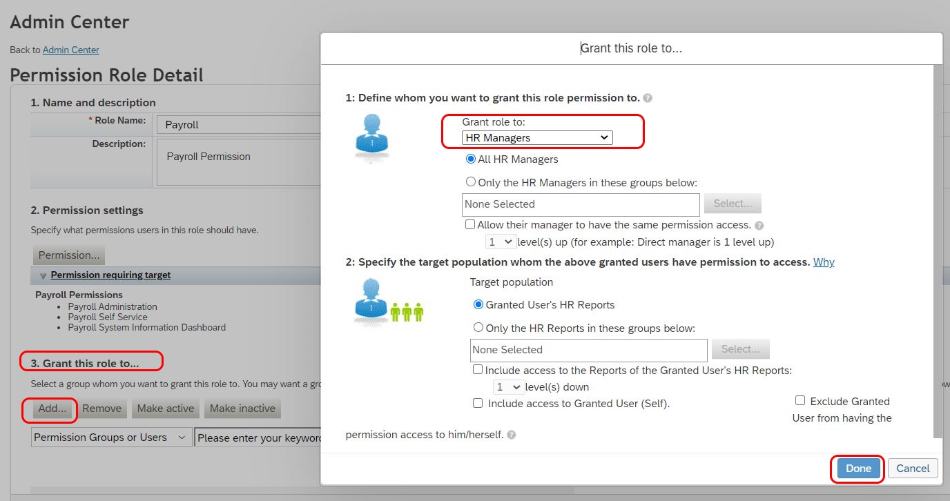Click 'None Selected' field for HR Managers groups
Image resolution: width=950 pixels, height=501 pixels.
point(581,204)
